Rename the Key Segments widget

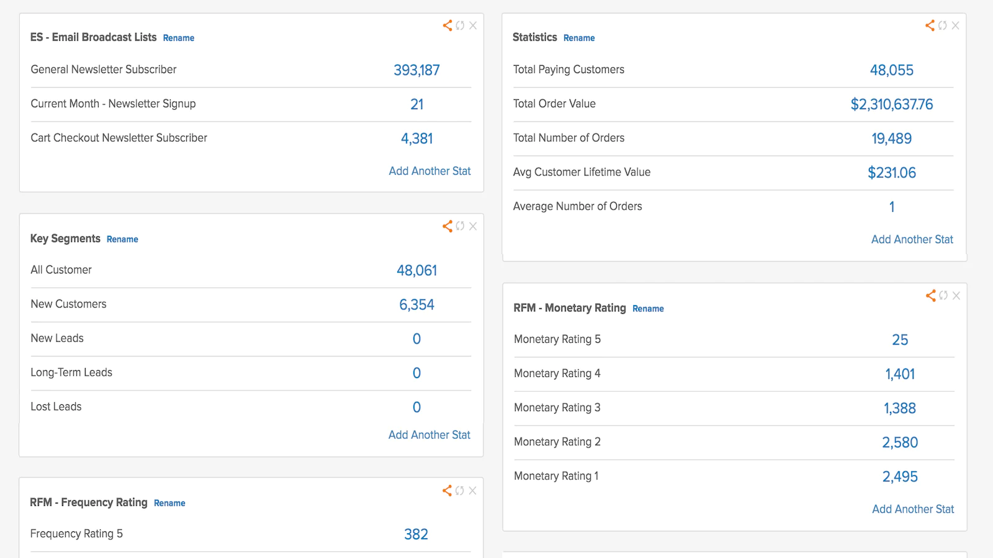point(122,239)
